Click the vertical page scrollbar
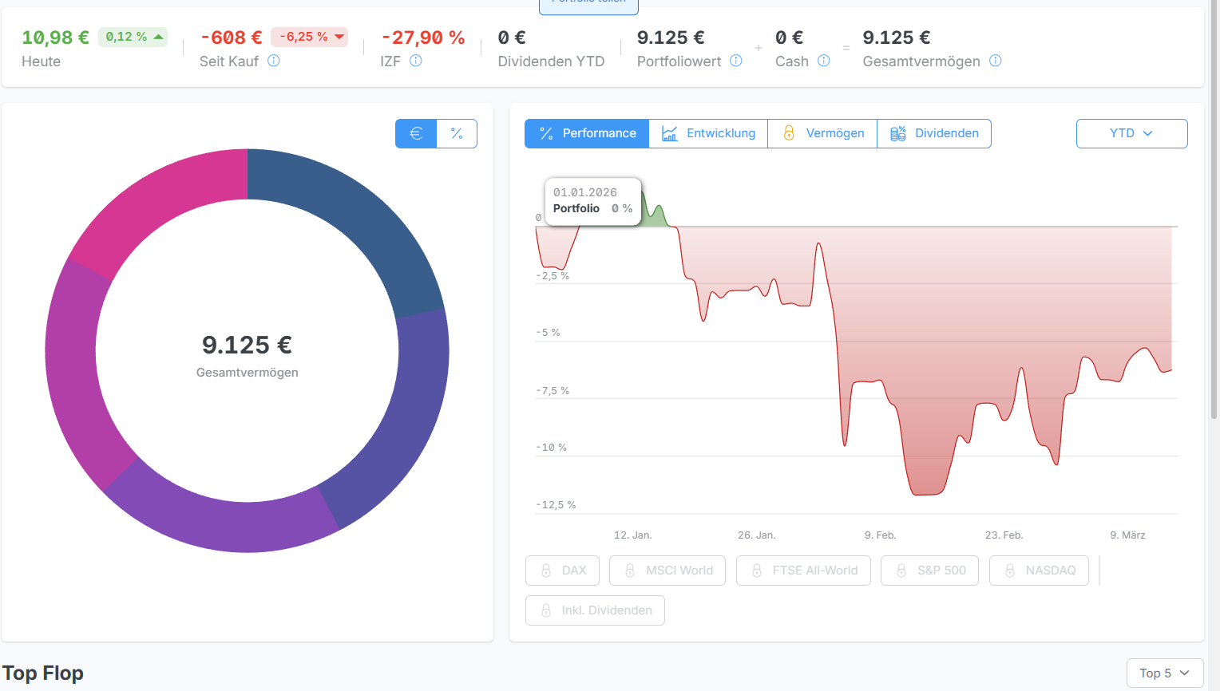Screen dimensions: 1220x691 point(1214,207)
